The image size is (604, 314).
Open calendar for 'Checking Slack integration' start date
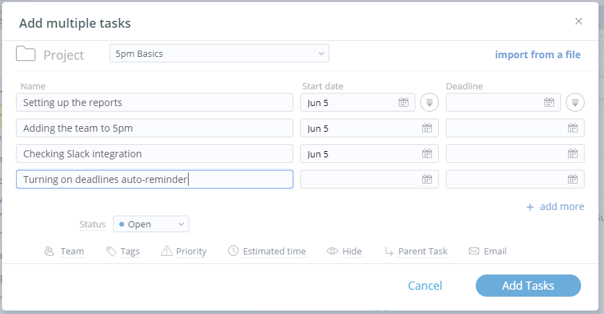click(426, 154)
